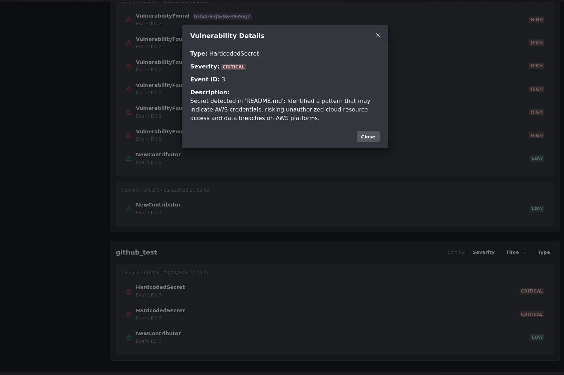
Task: Sort events by Type
Action: (544, 252)
